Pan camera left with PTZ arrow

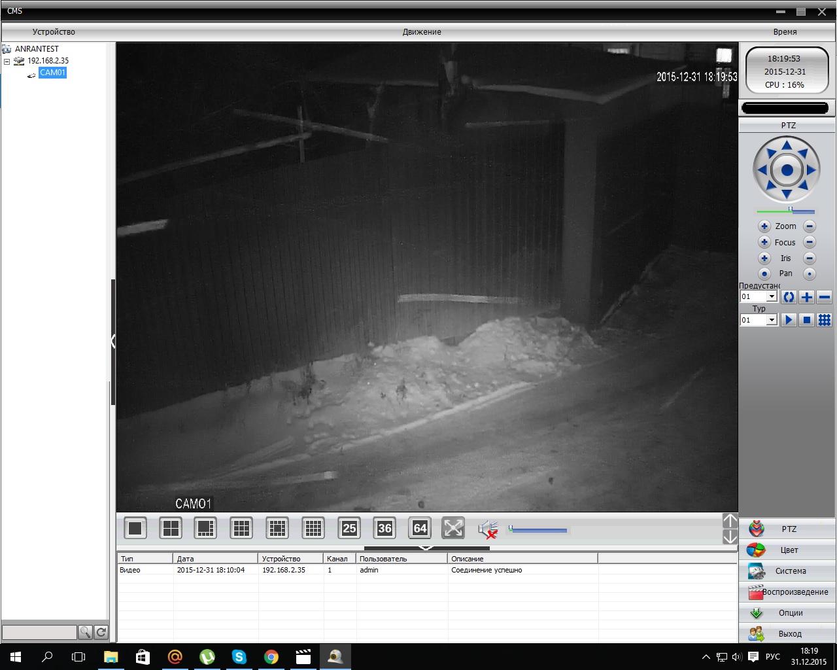tap(762, 170)
